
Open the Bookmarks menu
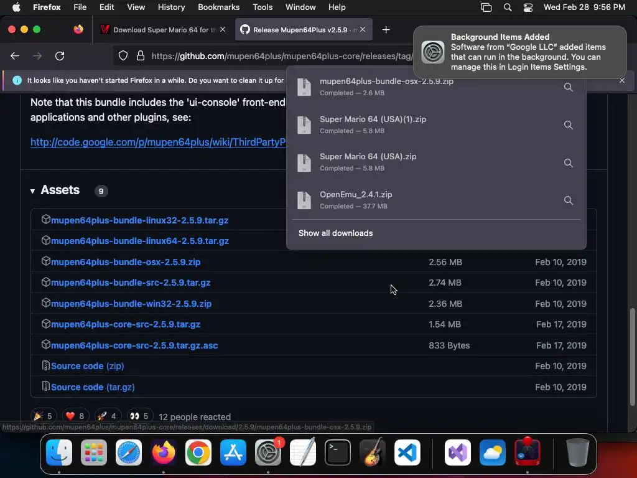[x=218, y=7]
